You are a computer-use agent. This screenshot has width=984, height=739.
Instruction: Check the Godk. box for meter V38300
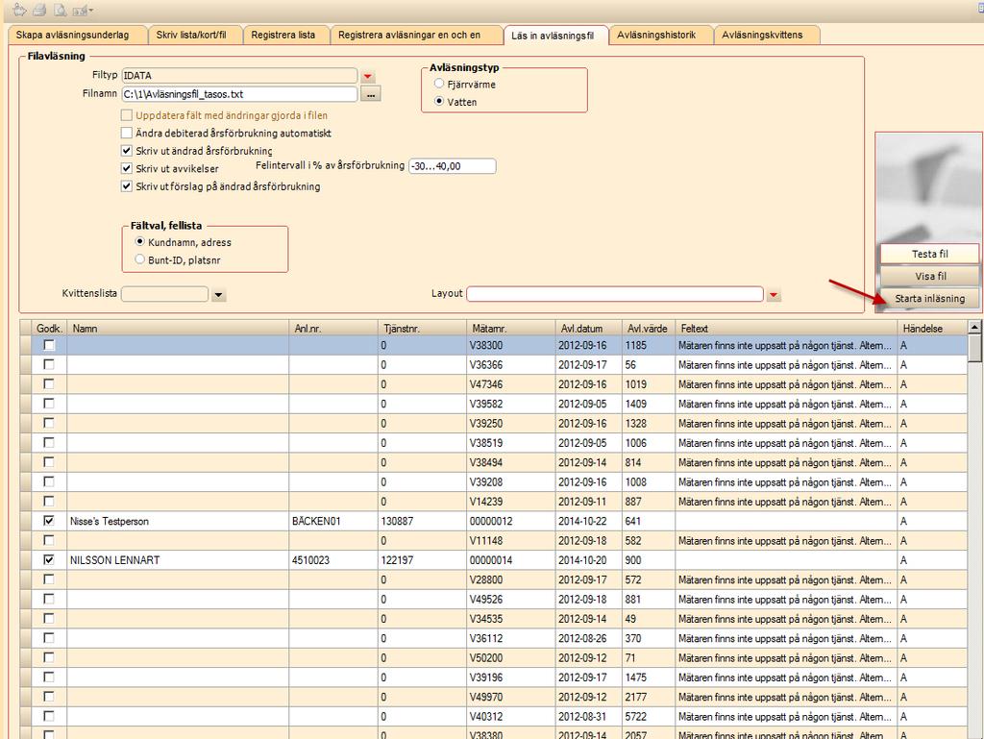point(49,345)
